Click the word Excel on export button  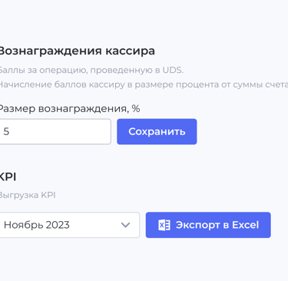245,225
